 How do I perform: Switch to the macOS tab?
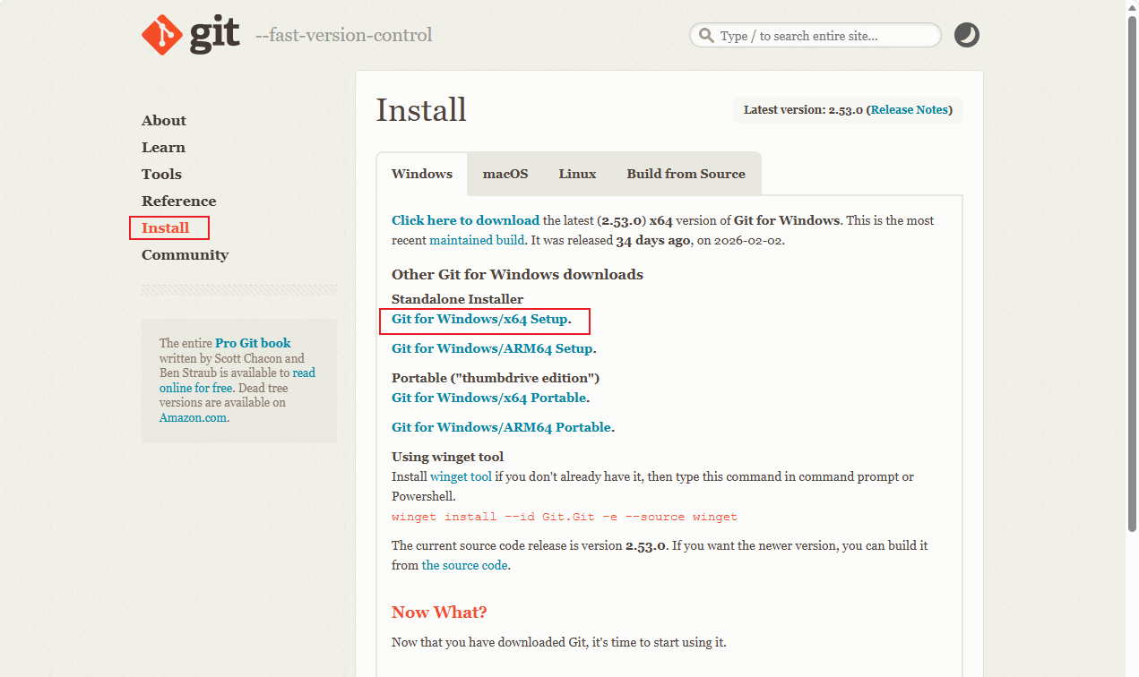505,174
